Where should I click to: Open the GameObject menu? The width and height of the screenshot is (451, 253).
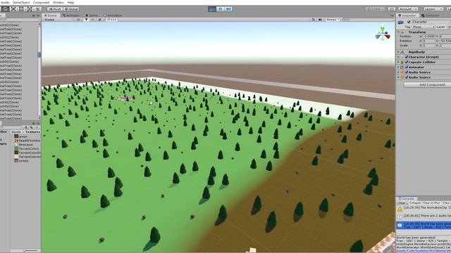coord(21,2)
